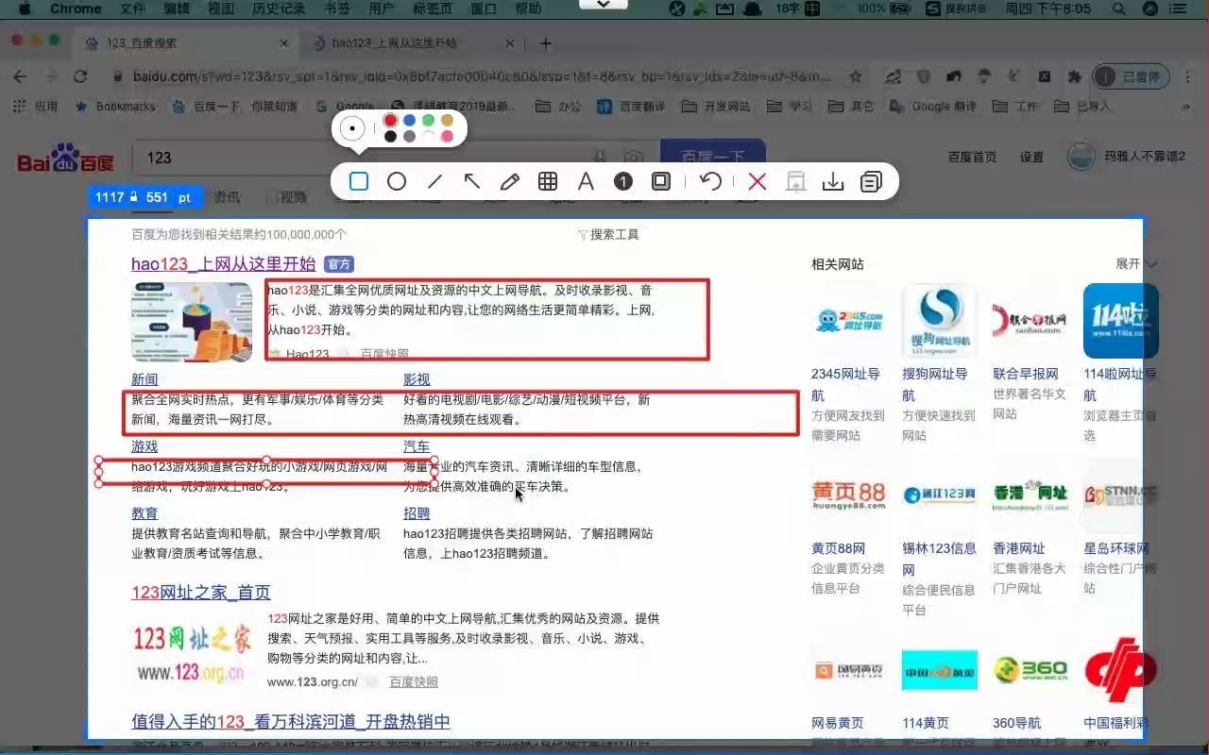Open the Google 翻译 bookmark

pyautogui.click(x=935, y=107)
